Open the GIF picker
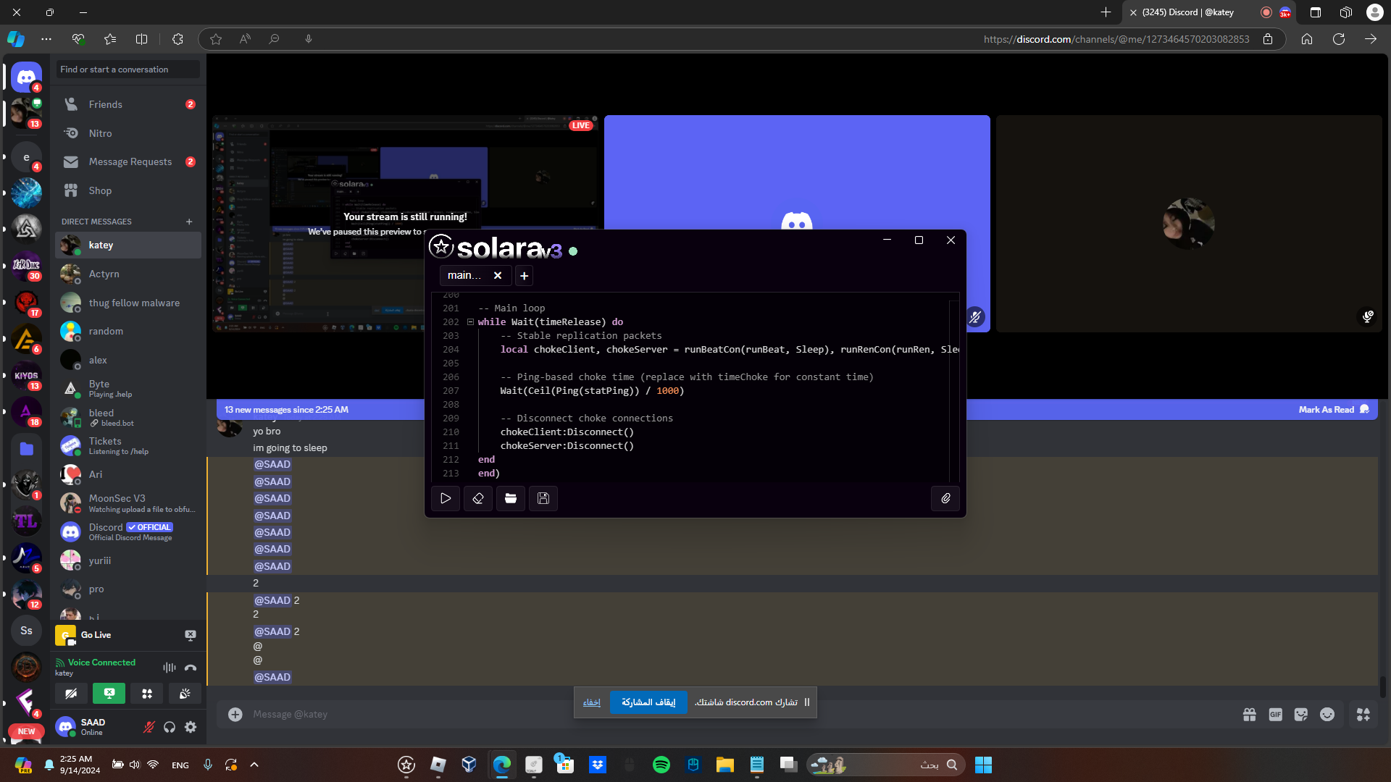The height and width of the screenshot is (782, 1391). pos(1276,715)
